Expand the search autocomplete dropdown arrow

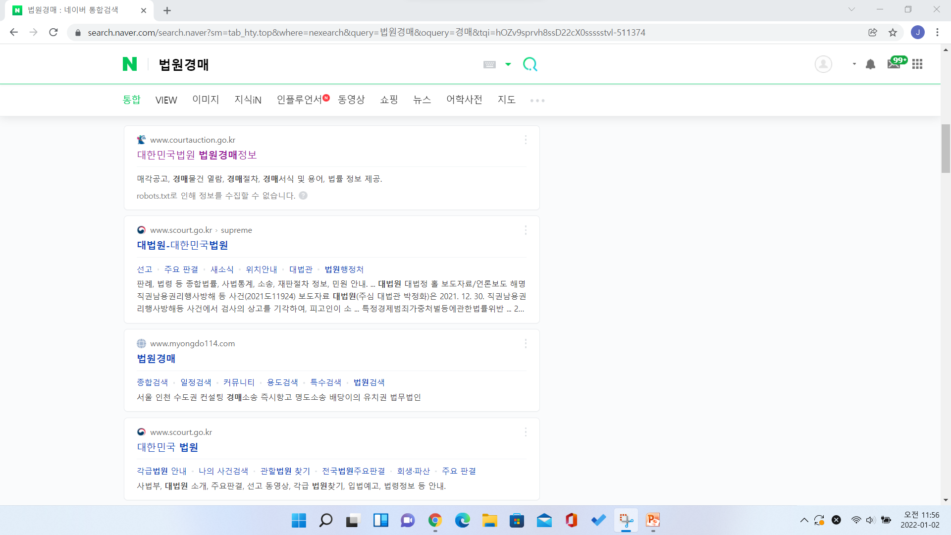508,64
